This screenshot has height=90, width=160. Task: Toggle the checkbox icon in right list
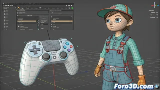tap(51, 26)
